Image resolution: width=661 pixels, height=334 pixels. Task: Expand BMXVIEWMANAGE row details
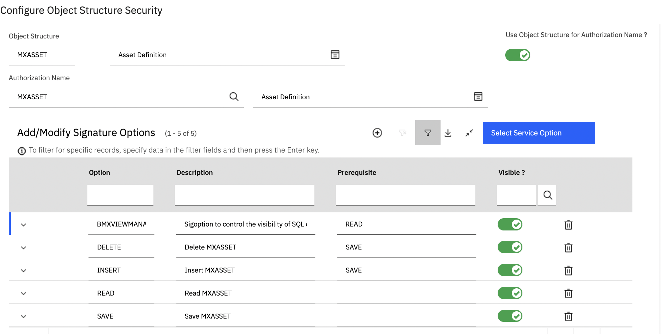click(x=23, y=225)
